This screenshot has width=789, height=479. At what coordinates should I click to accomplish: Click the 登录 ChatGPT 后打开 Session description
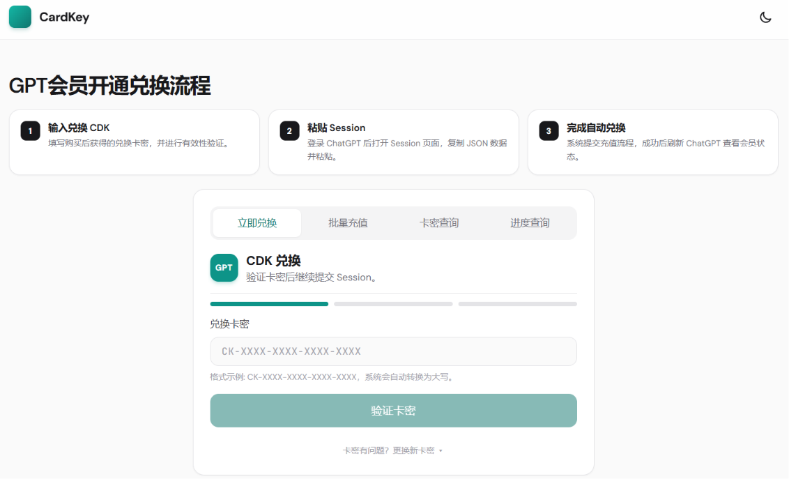(x=407, y=150)
